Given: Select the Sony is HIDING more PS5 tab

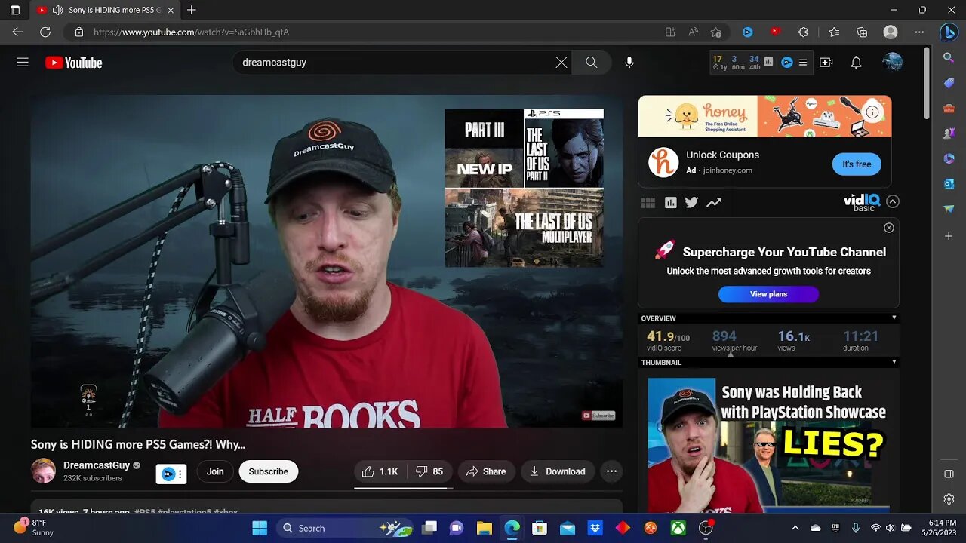Looking at the screenshot, I should [x=104, y=10].
